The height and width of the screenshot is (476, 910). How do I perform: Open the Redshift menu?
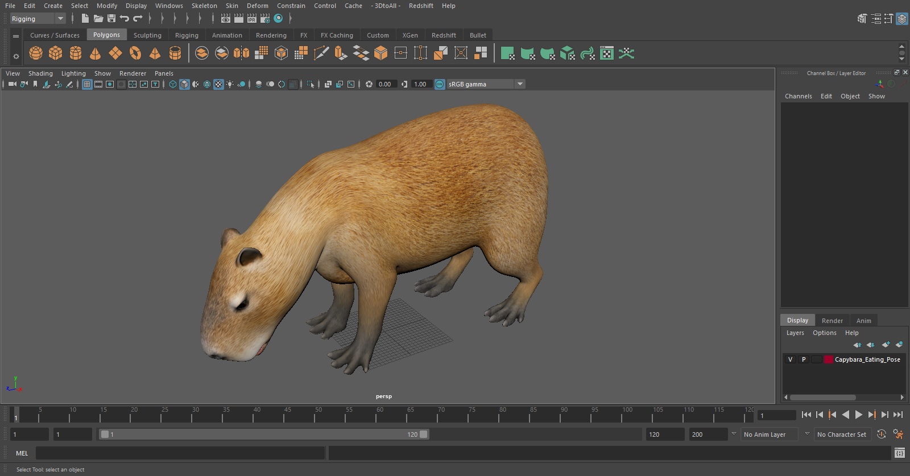coord(421,6)
